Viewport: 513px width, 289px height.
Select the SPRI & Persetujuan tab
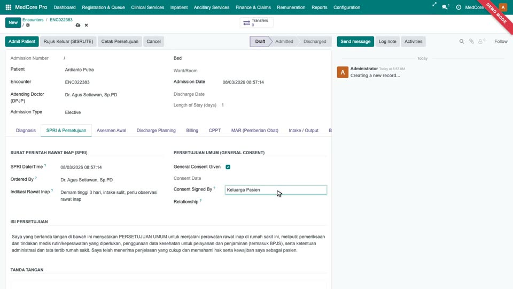click(66, 131)
